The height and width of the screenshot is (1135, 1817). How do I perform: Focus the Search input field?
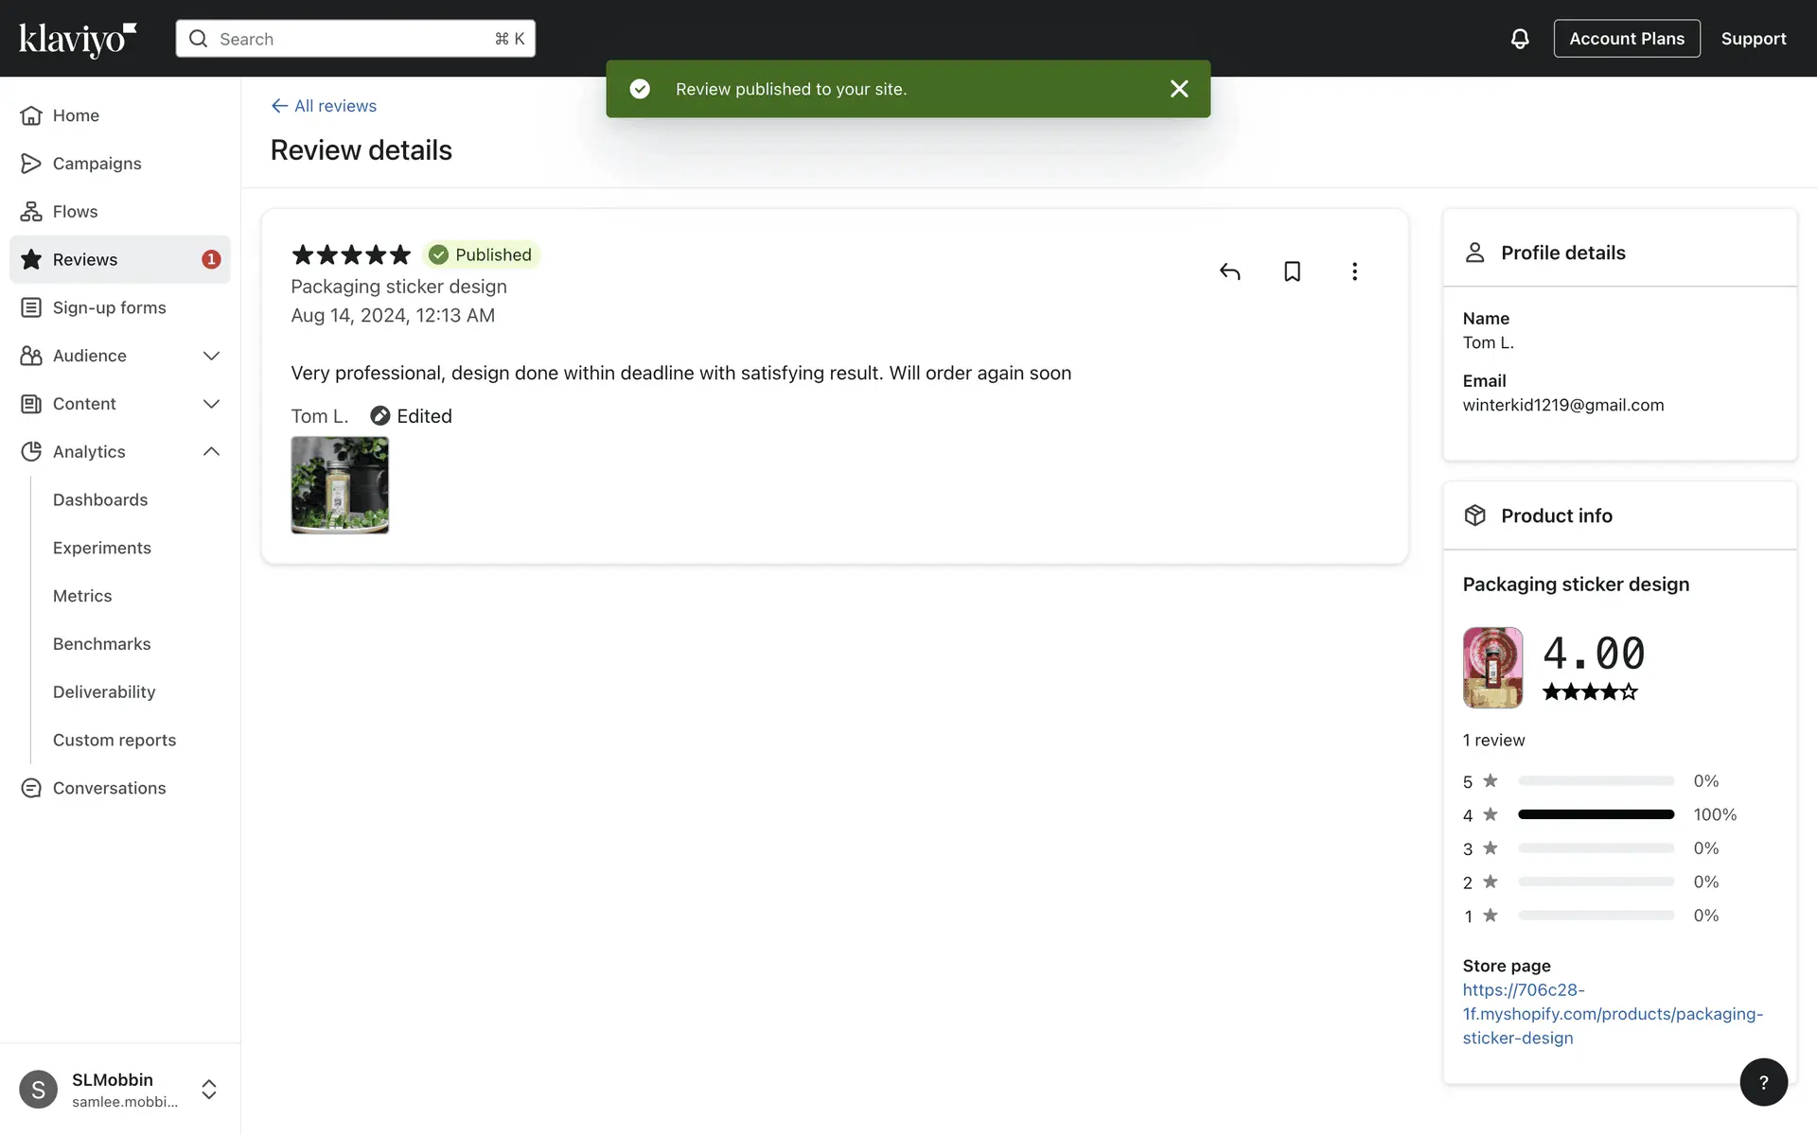click(355, 39)
